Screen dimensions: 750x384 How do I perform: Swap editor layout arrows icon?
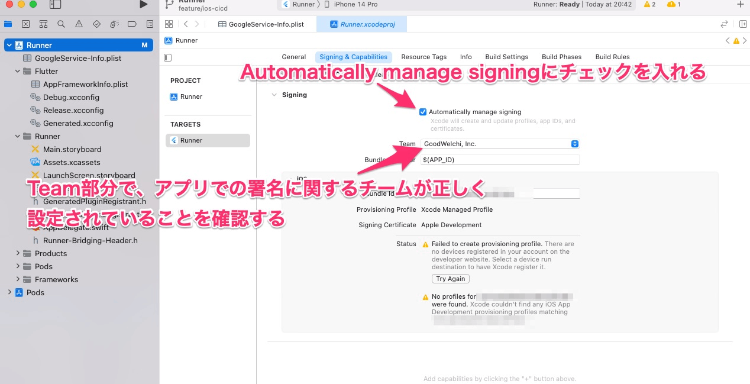pos(724,24)
